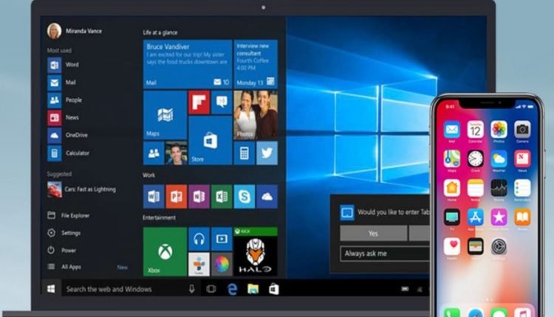
Task: Click Miranda Vance user account picture
Action: 54,31
